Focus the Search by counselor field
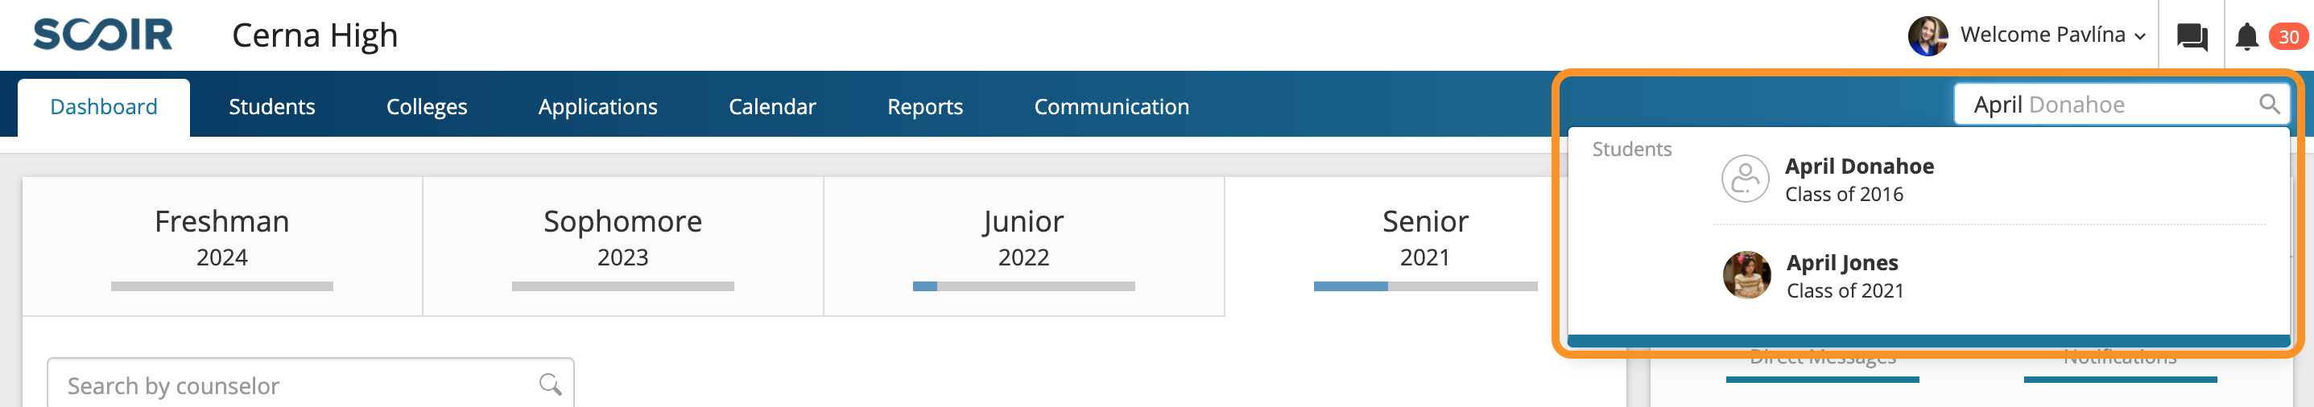The width and height of the screenshot is (2314, 407). [x=310, y=384]
